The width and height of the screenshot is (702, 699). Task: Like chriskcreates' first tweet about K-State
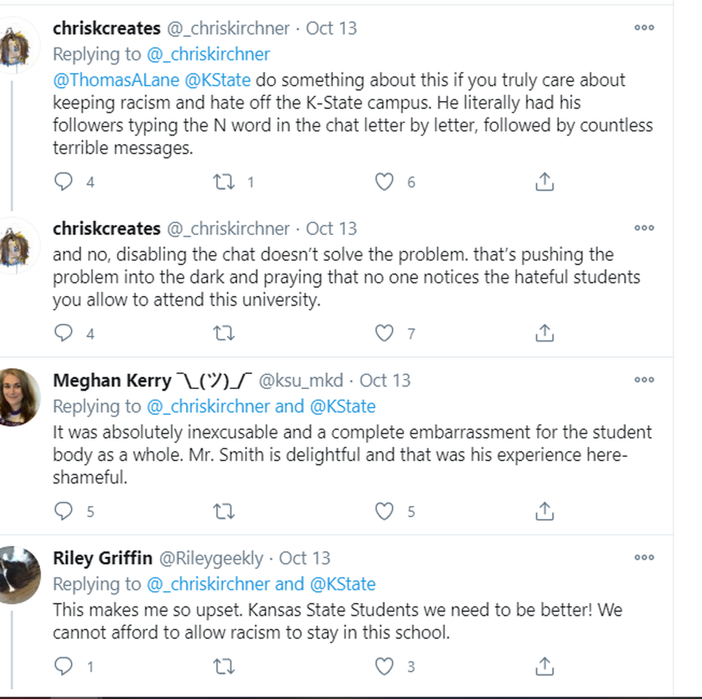pos(384,181)
